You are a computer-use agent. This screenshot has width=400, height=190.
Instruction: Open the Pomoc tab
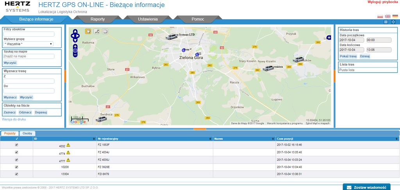(198, 19)
